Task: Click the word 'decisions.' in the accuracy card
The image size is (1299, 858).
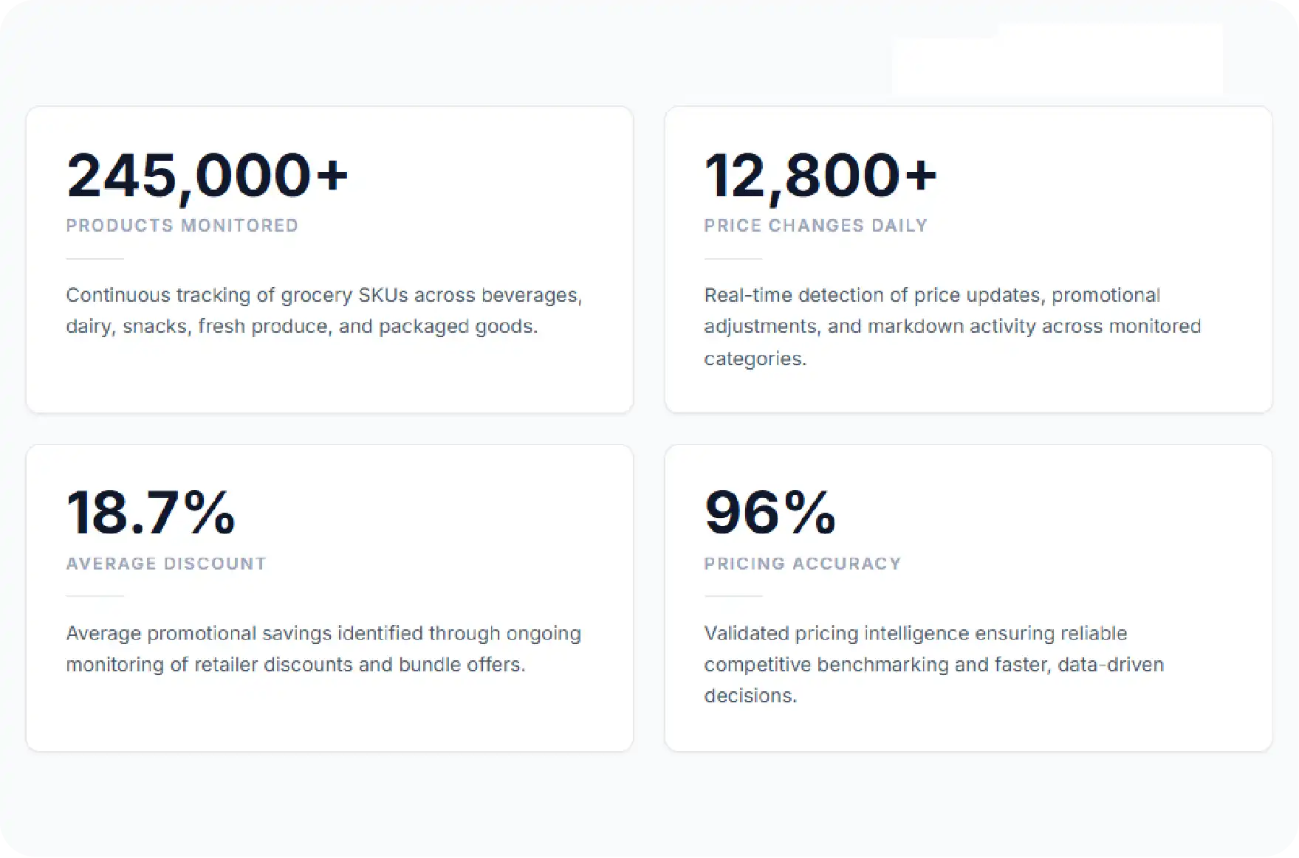Action: [750, 696]
